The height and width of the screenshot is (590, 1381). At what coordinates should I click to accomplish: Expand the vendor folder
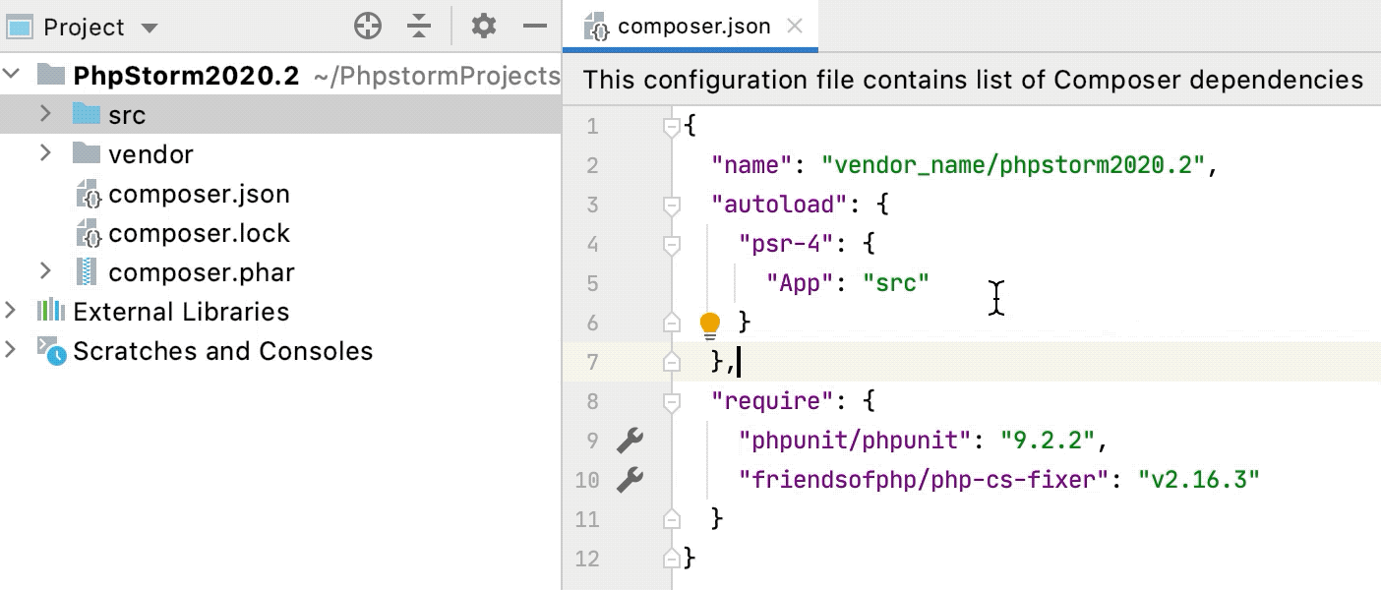coord(43,153)
